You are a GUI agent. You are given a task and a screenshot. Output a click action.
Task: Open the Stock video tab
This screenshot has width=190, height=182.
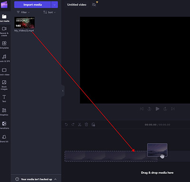click(4, 72)
